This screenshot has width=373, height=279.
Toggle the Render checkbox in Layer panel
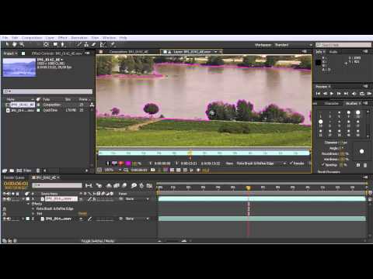pos(291,164)
